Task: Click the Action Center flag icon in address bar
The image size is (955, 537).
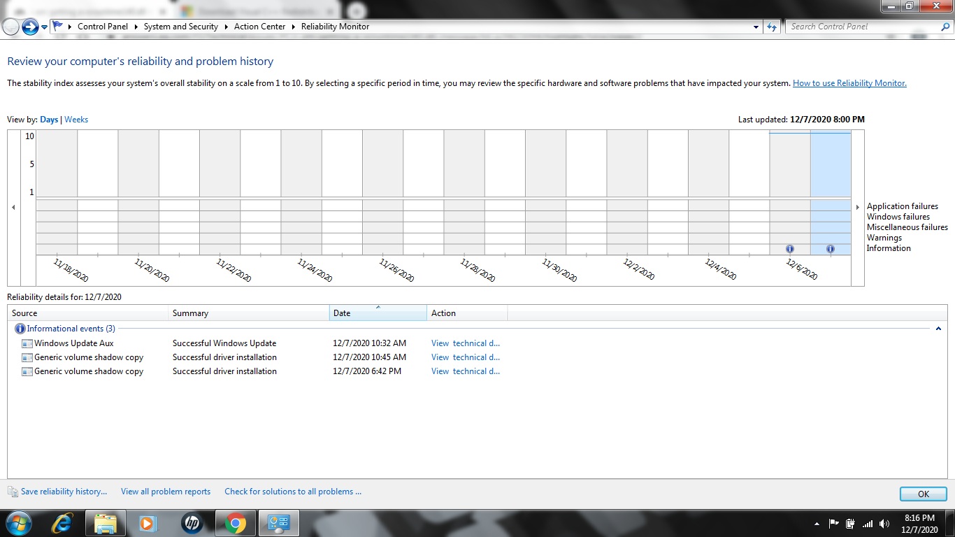Action: pos(58,27)
